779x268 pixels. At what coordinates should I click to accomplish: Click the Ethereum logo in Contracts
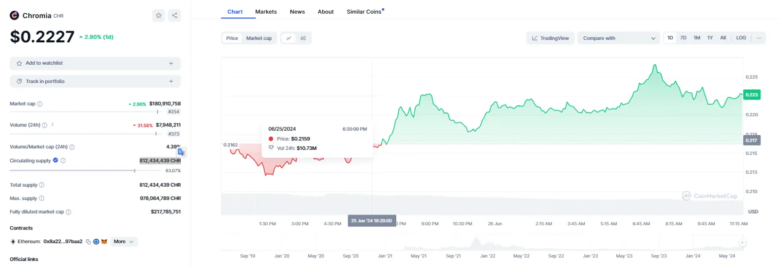click(x=13, y=242)
